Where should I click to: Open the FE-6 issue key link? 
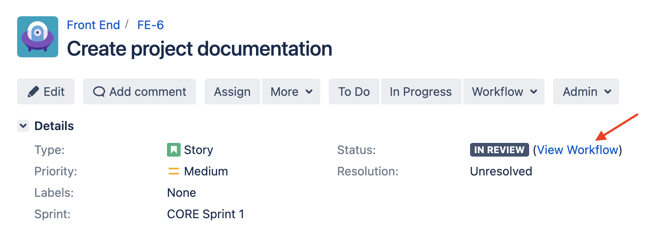[x=150, y=25]
